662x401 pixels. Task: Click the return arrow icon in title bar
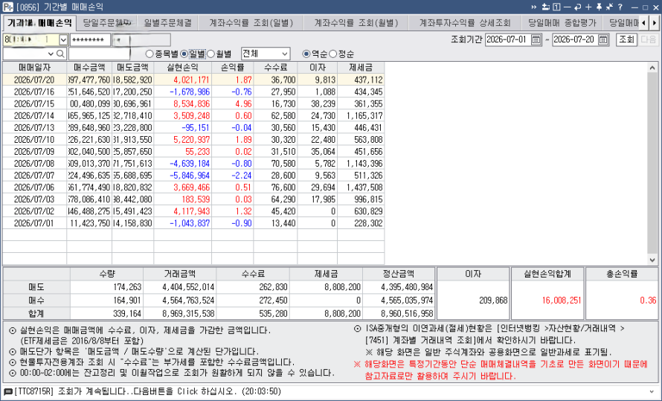click(x=577, y=7)
